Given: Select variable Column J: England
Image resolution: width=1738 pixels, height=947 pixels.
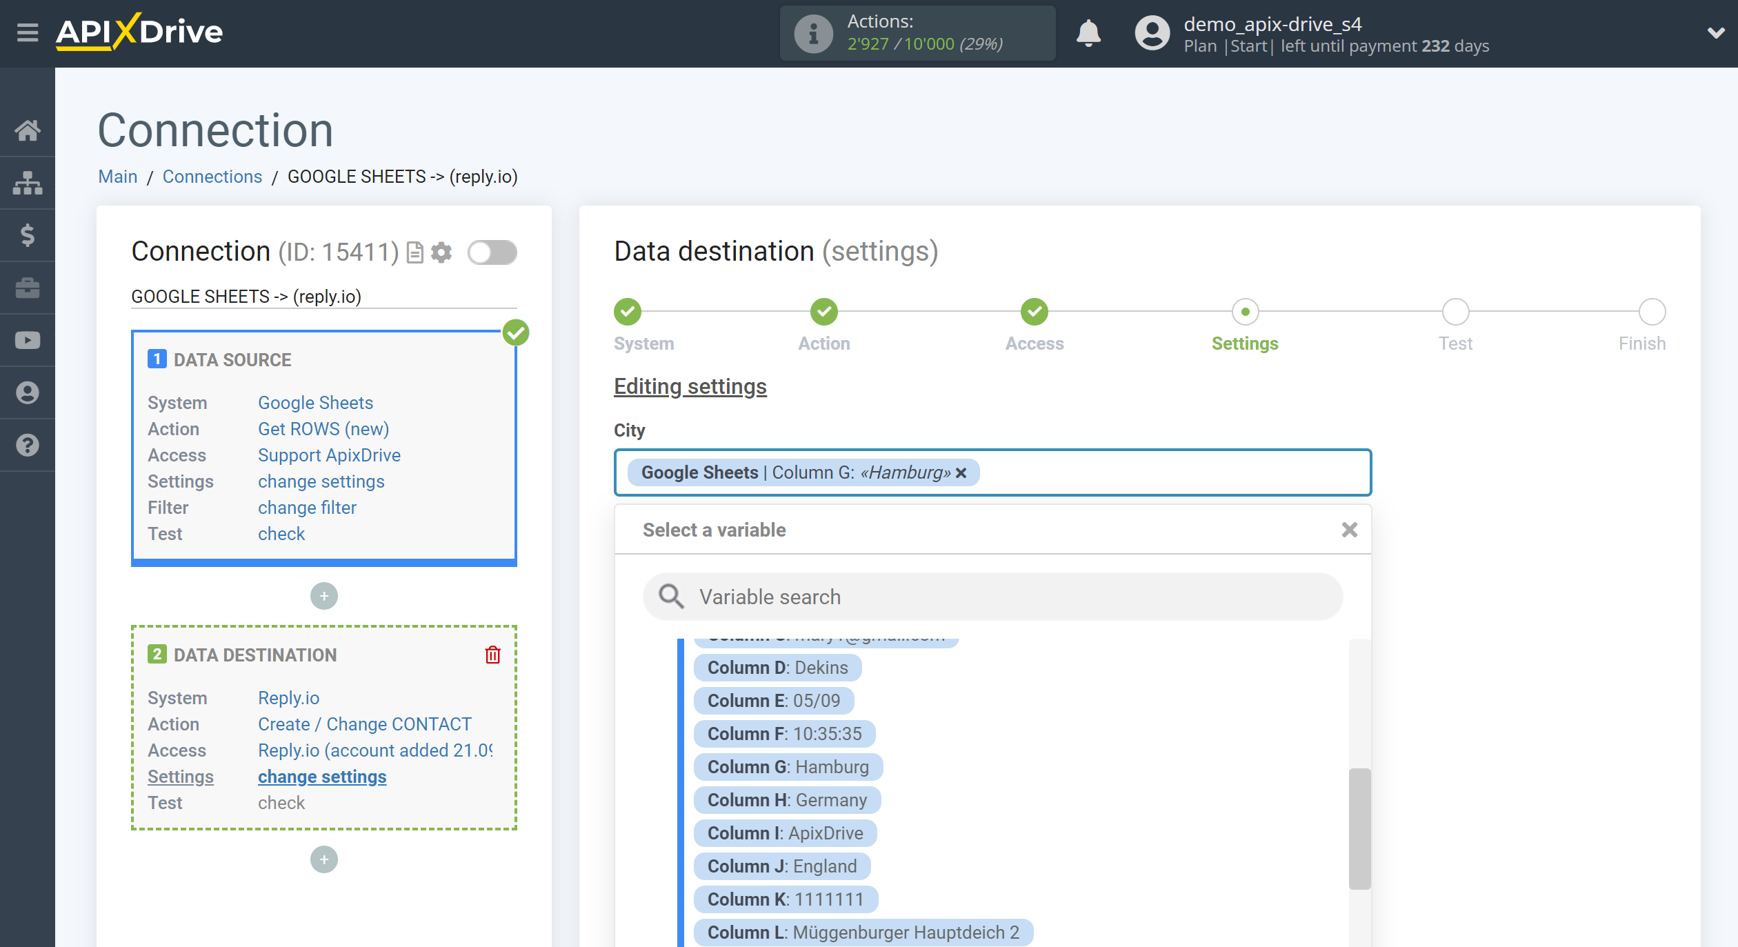Looking at the screenshot, I should [782, 866].
